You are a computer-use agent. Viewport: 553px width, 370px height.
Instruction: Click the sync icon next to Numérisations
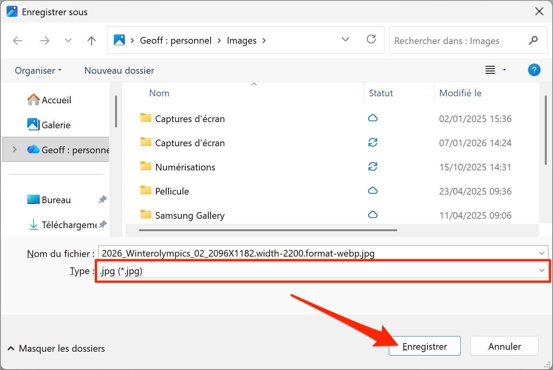pyautogui.click(x=372, y=167)
